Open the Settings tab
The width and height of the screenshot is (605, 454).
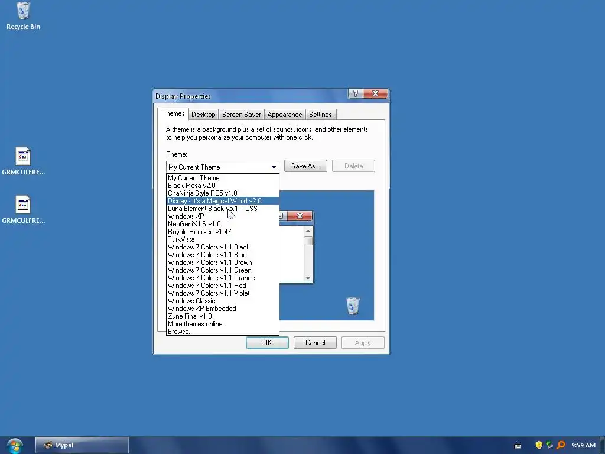(x=320, y=115)
